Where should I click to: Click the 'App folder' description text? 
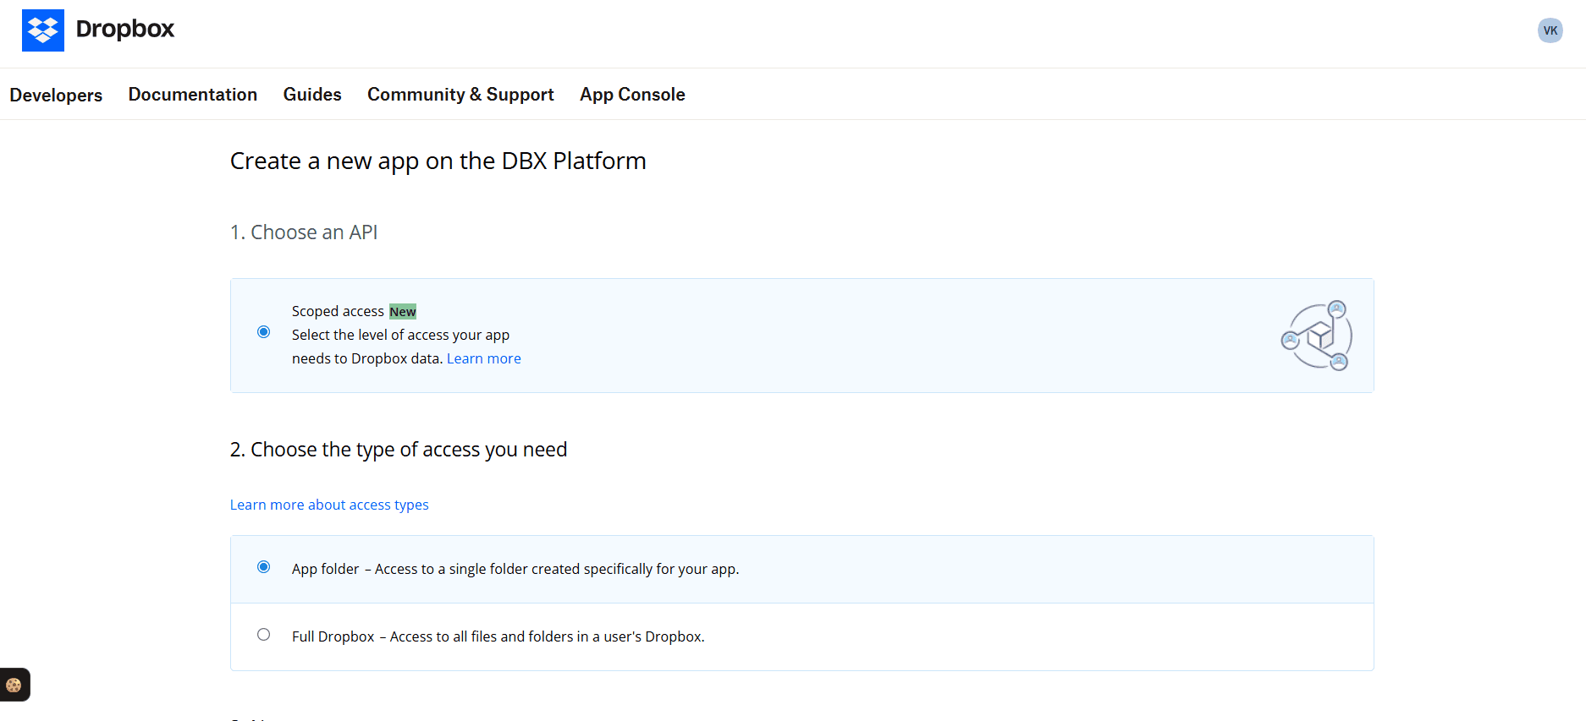click(x=515, y=569)
